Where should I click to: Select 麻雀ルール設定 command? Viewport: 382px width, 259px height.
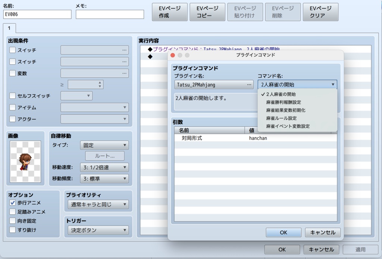point(297,118)
